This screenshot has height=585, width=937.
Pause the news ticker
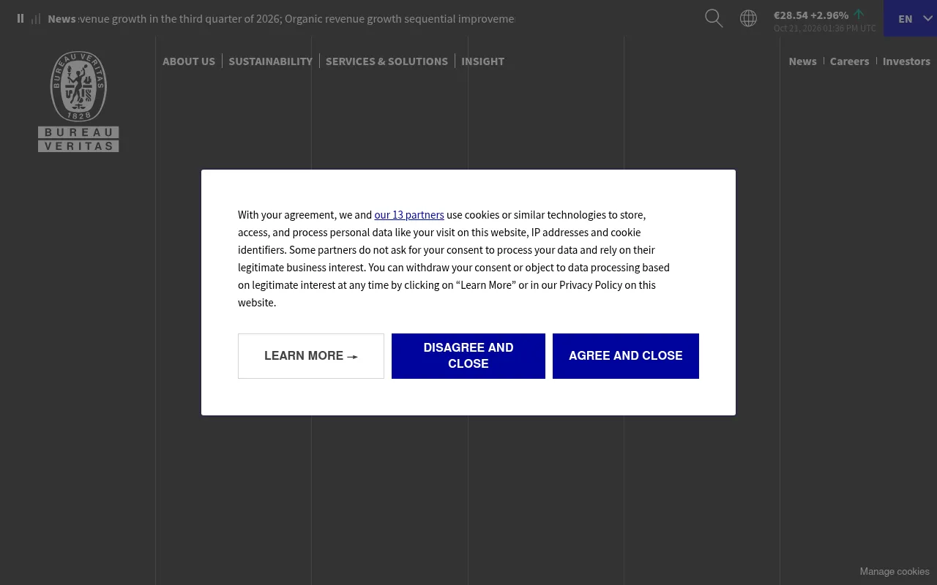point(20,18)
